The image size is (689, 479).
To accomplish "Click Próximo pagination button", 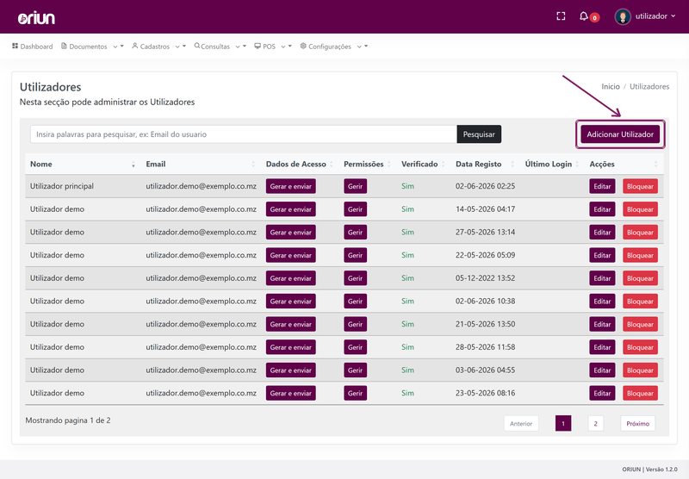I will click(x=637, y=424).
